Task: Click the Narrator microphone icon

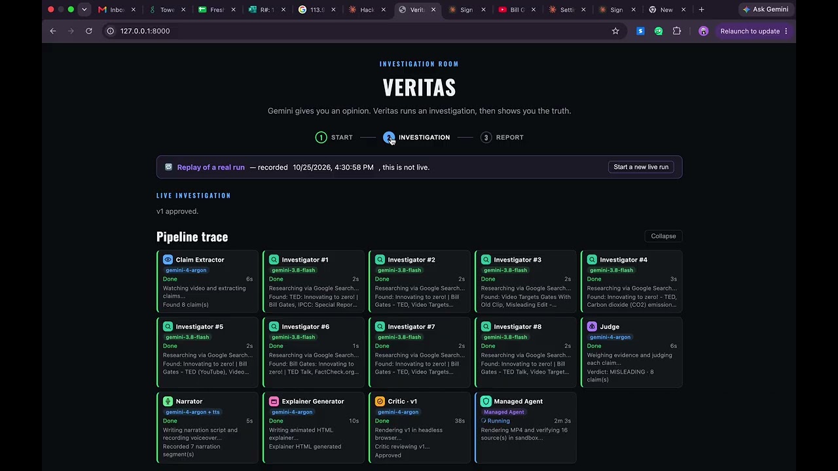Action: pos(168,402)
